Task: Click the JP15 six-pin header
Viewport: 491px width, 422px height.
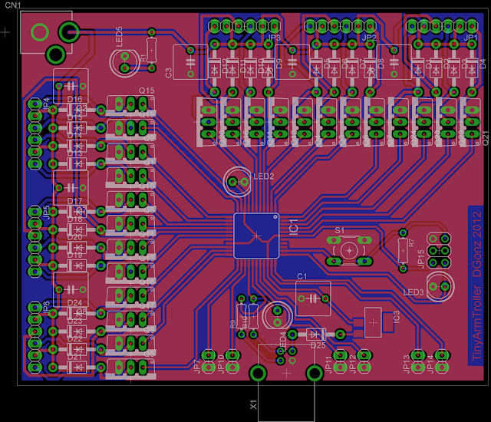Action: (439, 250)
